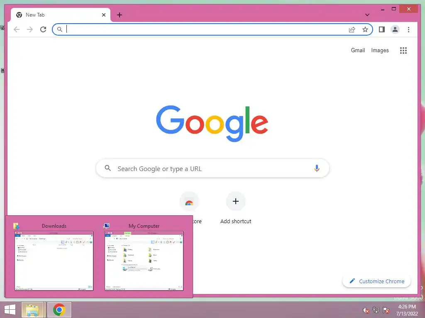The height and width of the screenshot is (318, 425).
Task: Maximize the Chrome window
Action: pos(394,9)
